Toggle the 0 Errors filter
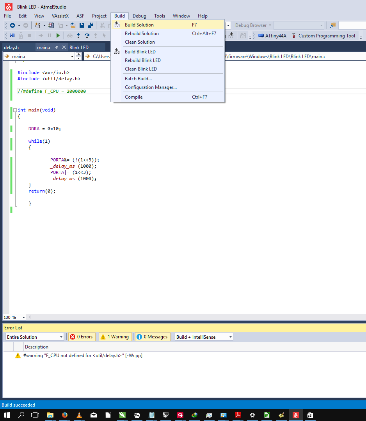This screenshot has width=366, height=421. point(82,337)
